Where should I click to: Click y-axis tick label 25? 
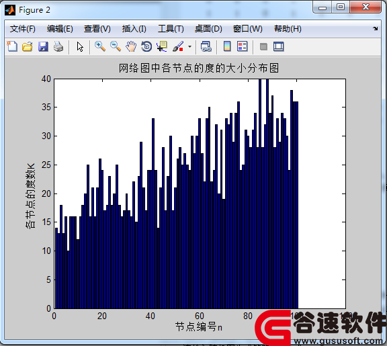coord(46,165)
